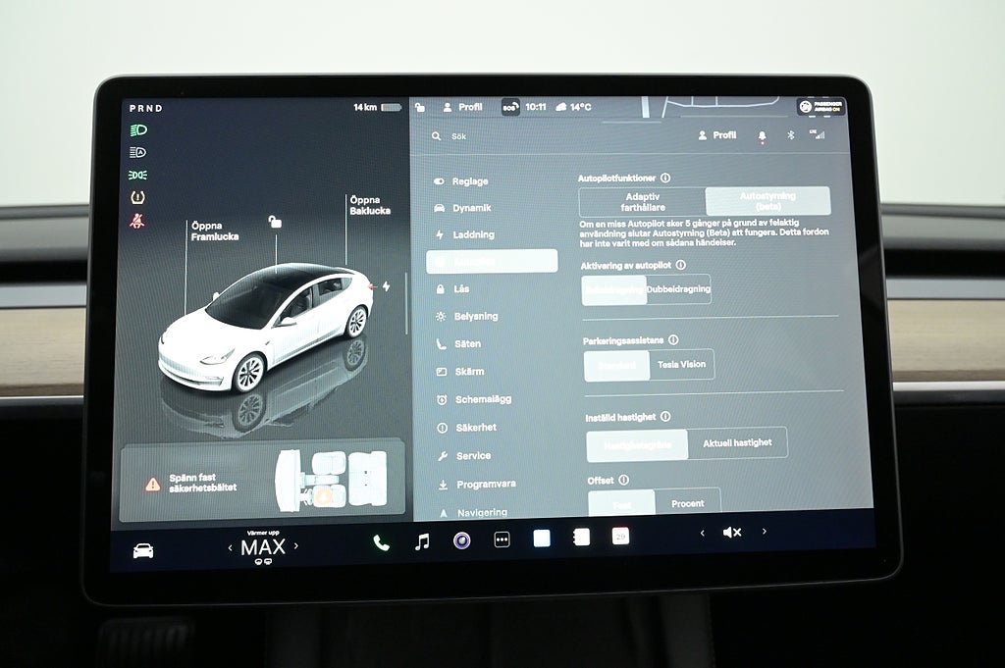Unlock car via padlock icon above vehicle
1005x668 pixels.
point(275,223)
